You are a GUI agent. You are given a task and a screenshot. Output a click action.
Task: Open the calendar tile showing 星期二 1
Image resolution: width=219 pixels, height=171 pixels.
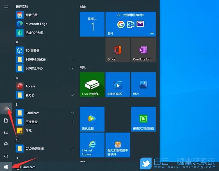coord(92,24)
